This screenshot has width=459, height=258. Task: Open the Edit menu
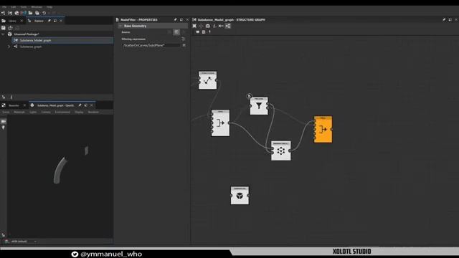tap(14, 6)
